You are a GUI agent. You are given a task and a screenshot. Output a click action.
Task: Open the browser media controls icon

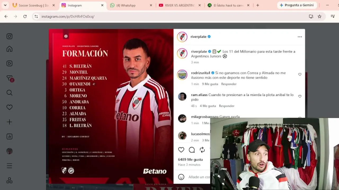click(333, 16)
